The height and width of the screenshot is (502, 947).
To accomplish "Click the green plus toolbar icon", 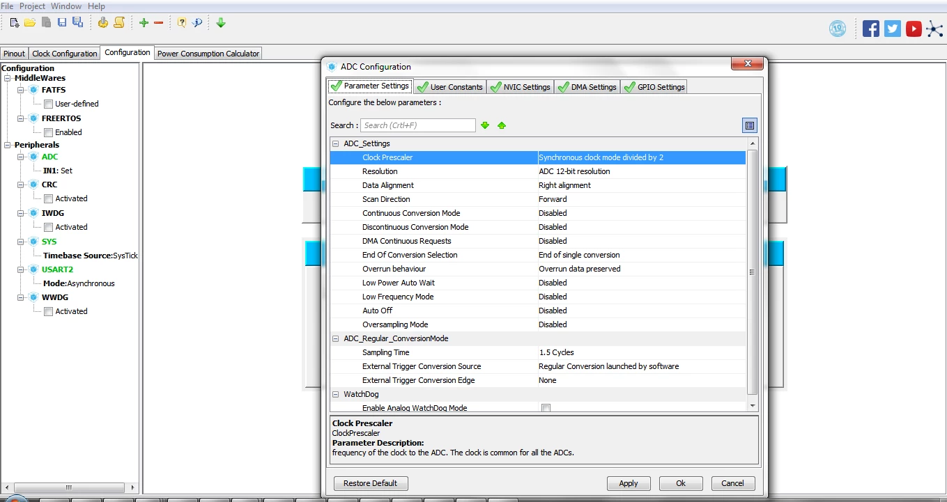I will (x=144, y=22).
